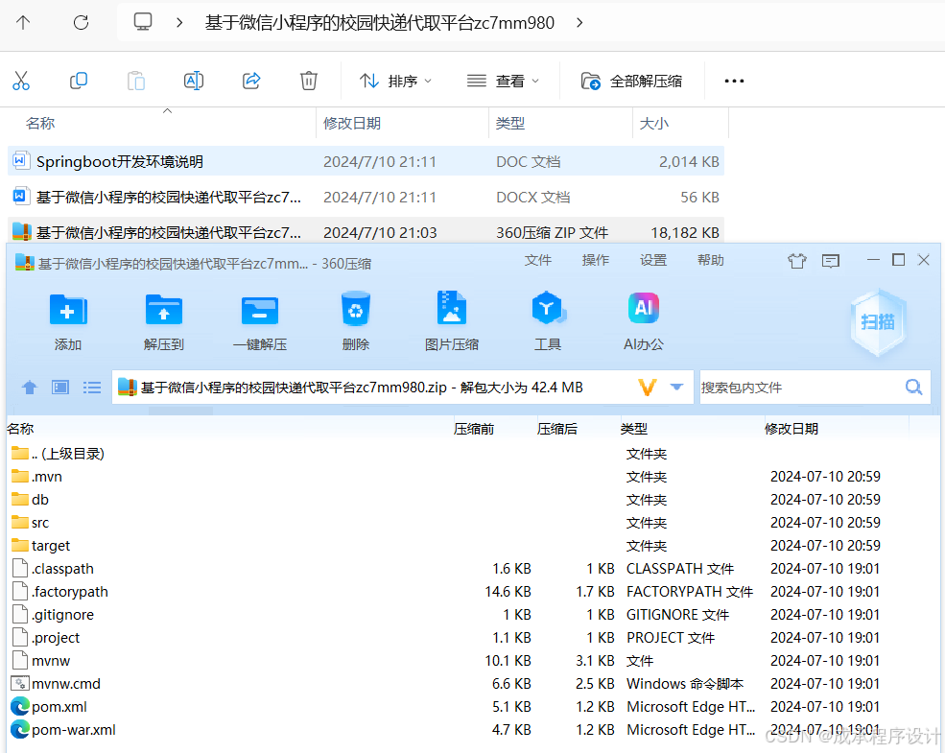Open 操作 menu in 360压缩
This screenshot has height=753, width=945.
[x=596, y=260]
